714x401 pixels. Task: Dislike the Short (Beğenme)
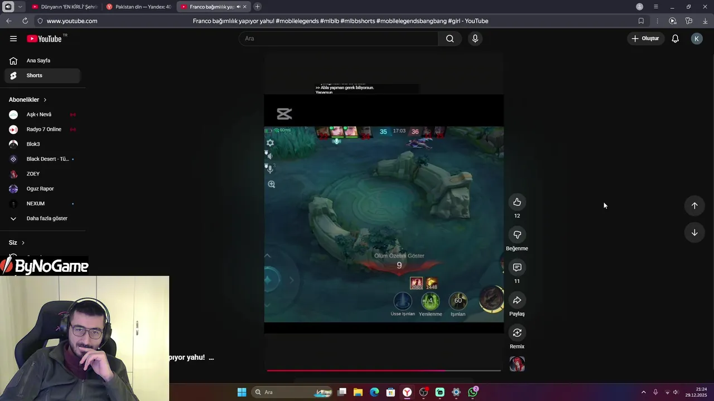(517, 234)
